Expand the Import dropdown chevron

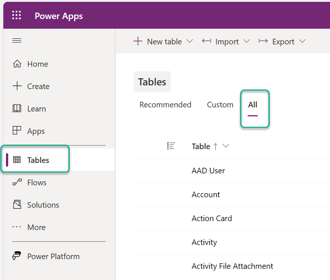point(247,41)
